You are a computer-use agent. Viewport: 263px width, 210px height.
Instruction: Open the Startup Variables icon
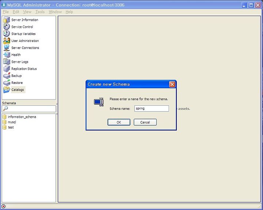tap(7, 34)
